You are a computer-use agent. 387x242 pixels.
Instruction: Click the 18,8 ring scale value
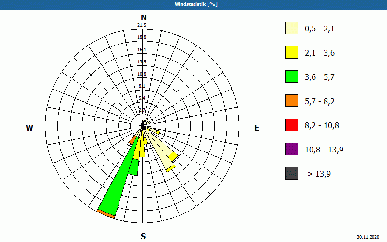(142, 37)
